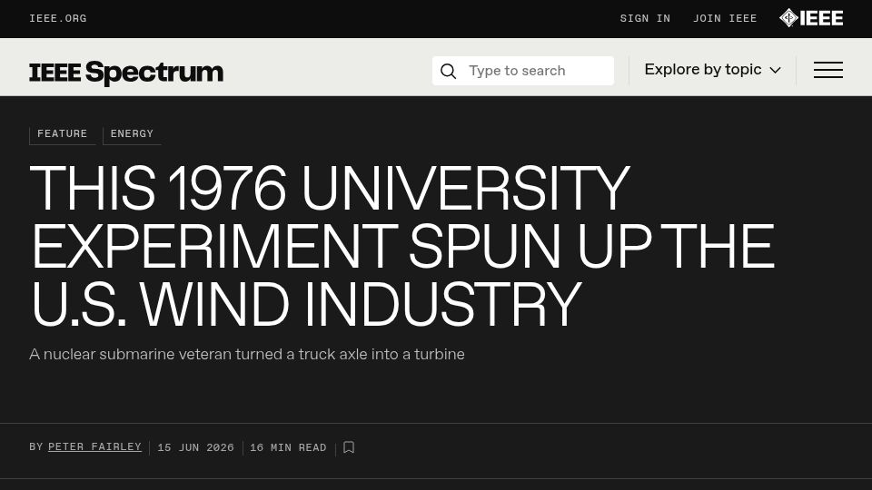Expand the Explore by topic dropdown
Viewport: 872px width, 490px height.
712,70
